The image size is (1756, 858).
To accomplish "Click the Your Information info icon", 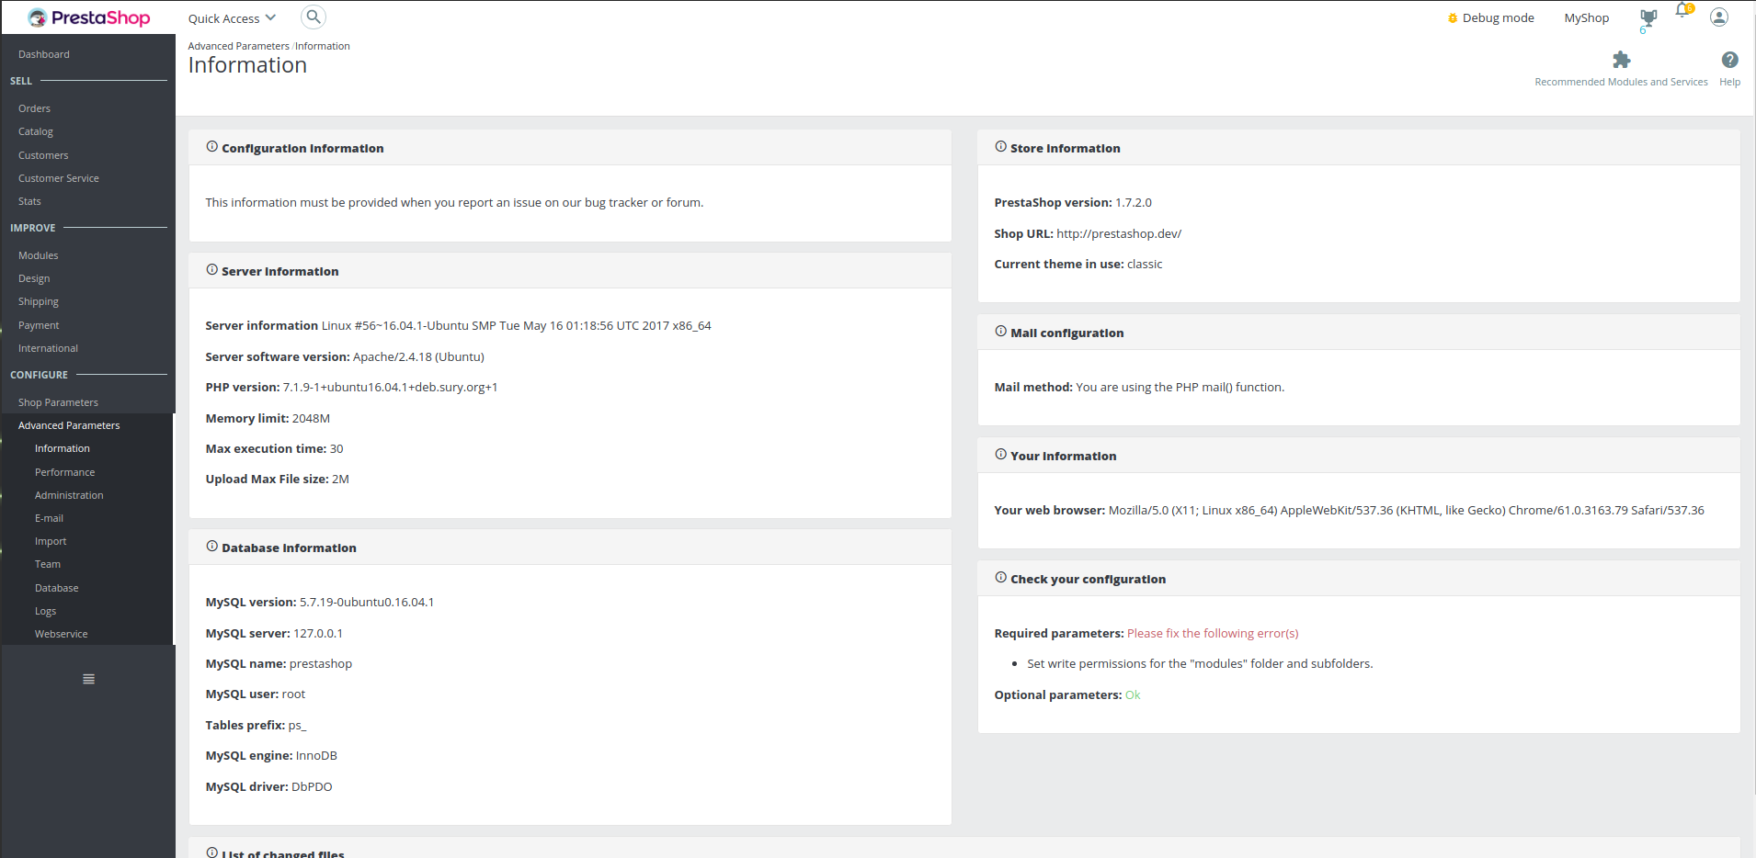I will coord(1001,455).
